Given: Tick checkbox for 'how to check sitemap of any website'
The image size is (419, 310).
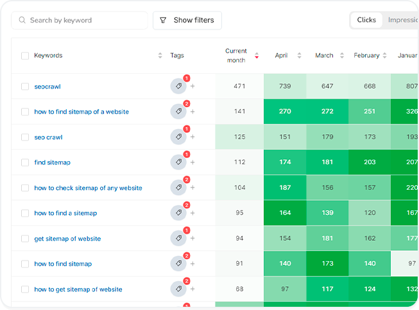Looking at the screenshot, I should pos(25,188).
